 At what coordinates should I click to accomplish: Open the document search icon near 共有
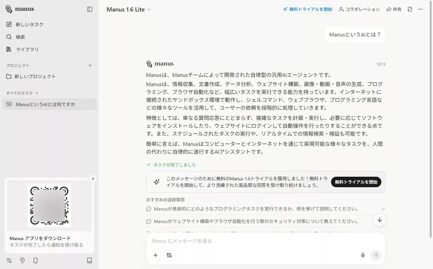point(409,9)
